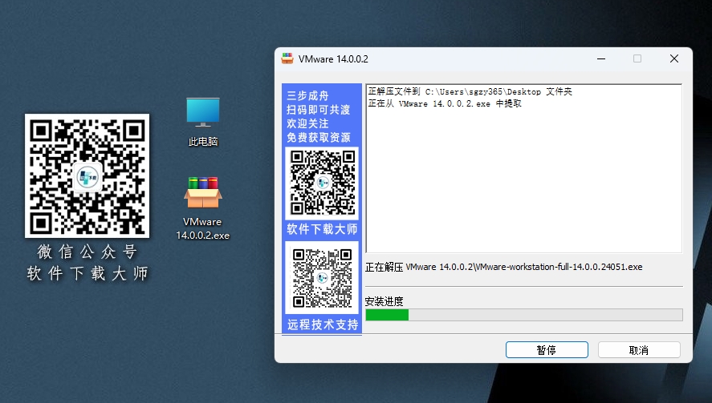Click the log line with C:\Users\sgzy365\Desktop

(470, 91)
